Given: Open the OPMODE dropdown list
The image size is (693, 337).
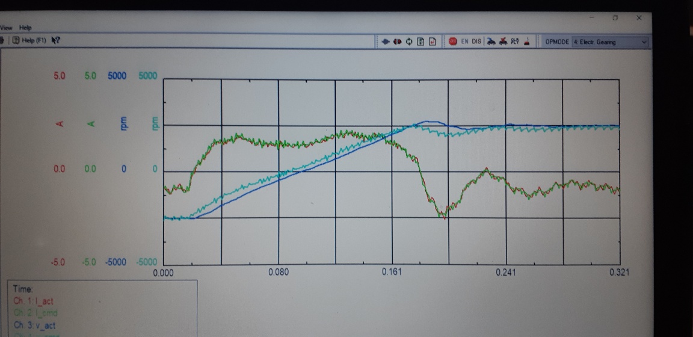Looking at the screenshot, I should 644,42.
